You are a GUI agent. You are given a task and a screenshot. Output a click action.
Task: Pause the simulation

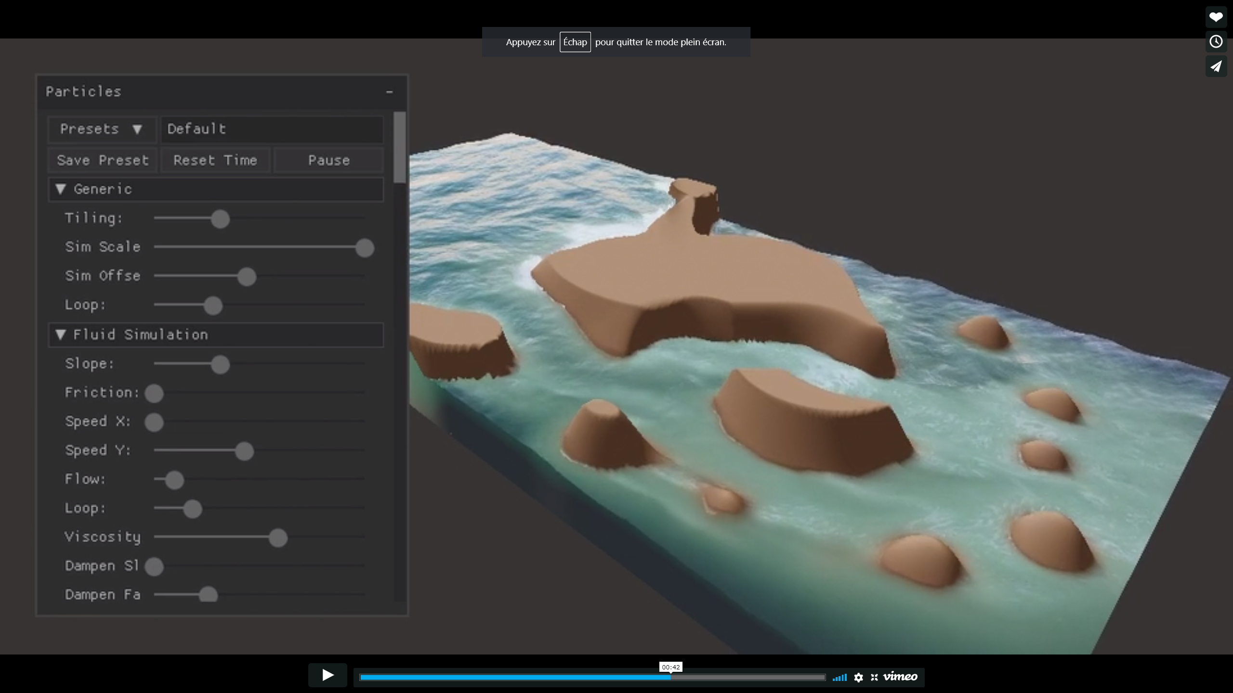pyautogui.click(x=328, y=160)
